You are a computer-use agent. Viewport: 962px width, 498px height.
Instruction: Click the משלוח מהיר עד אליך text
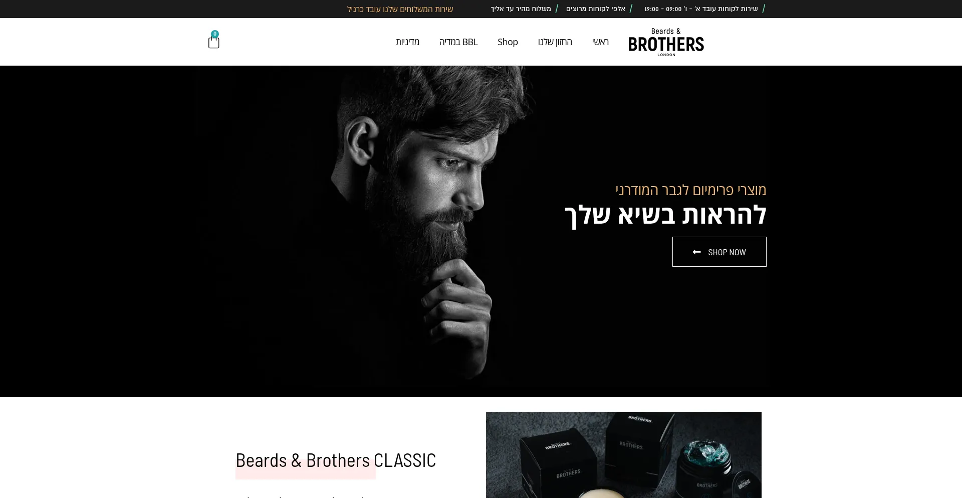point(521,9)
